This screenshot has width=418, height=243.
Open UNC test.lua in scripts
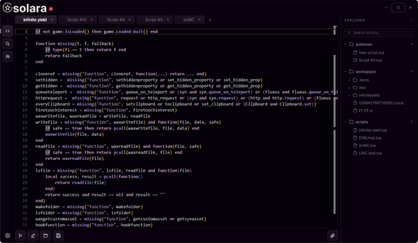click(370, 153)
